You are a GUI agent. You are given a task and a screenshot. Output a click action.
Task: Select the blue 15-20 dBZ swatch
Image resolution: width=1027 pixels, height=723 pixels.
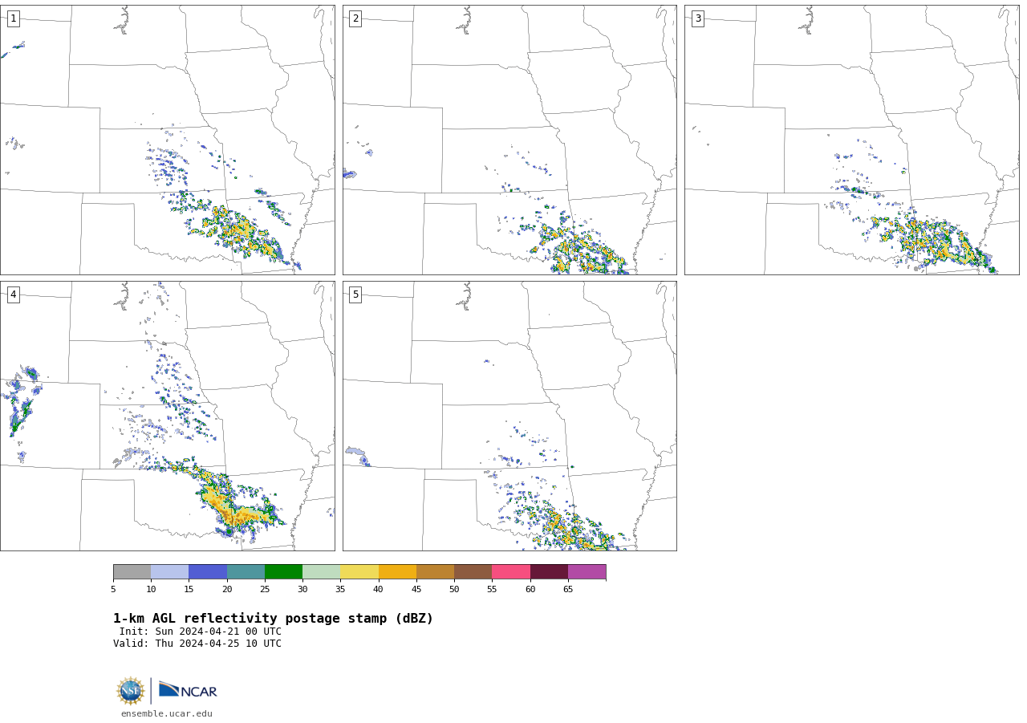(x=208, y=572)
